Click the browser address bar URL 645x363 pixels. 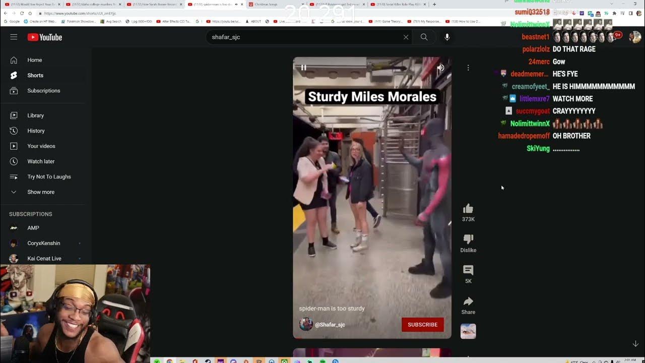coord(80,13)
